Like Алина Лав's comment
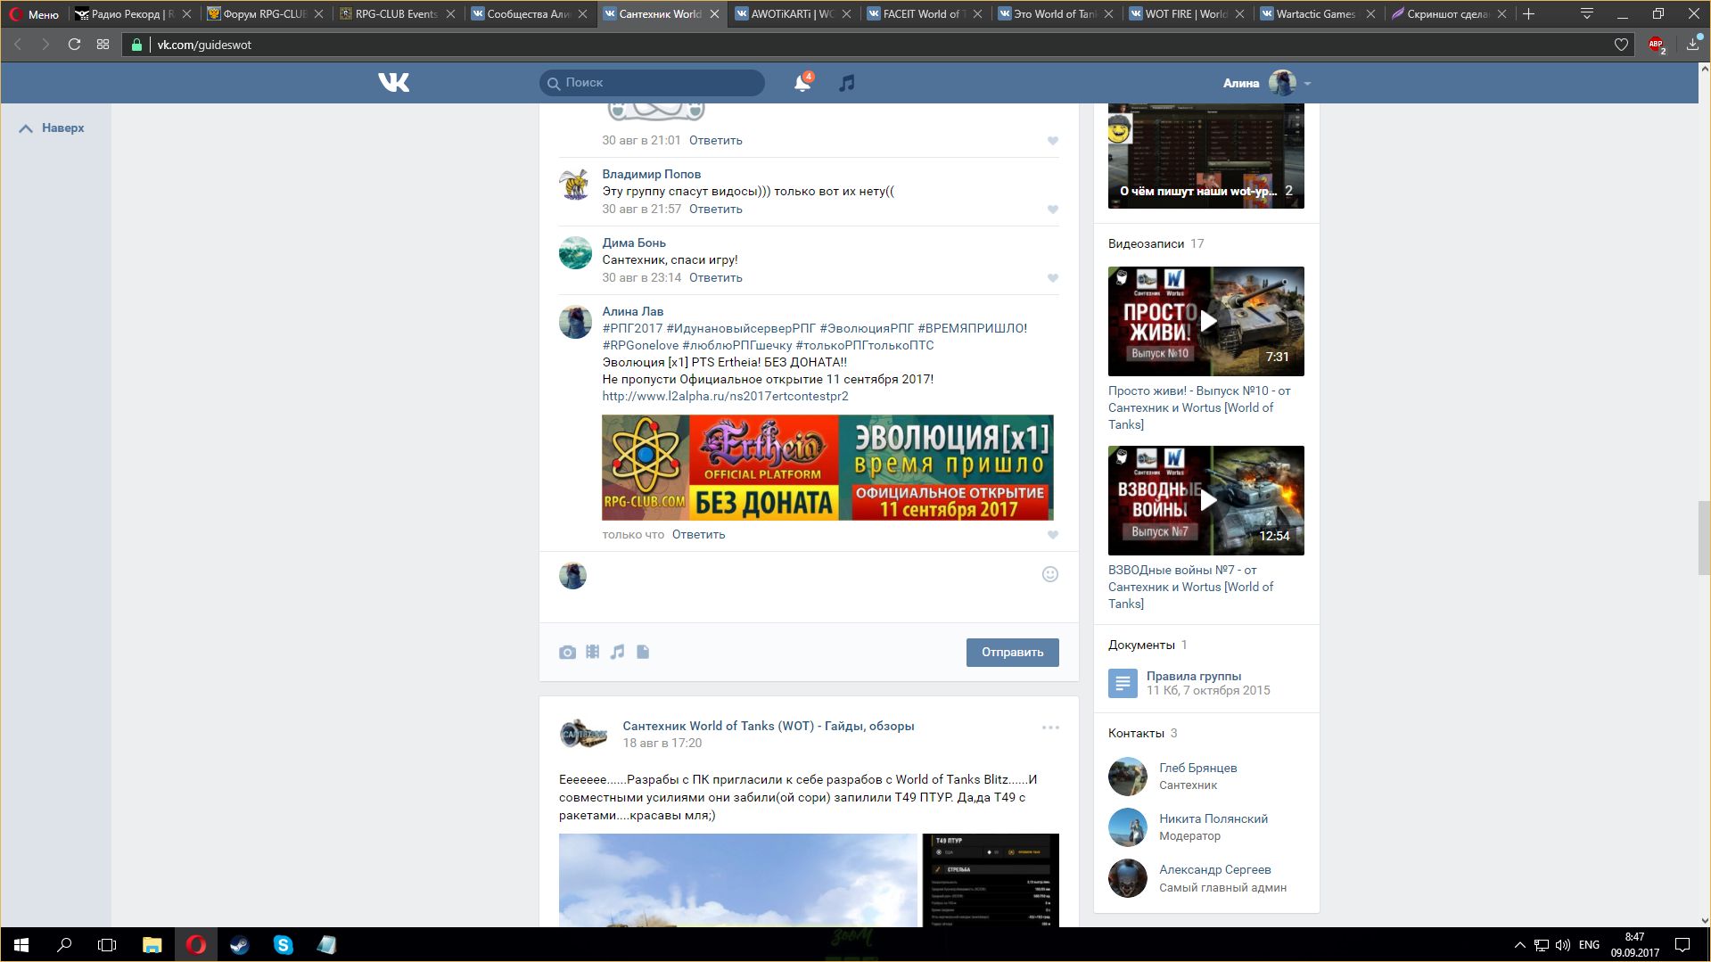This screenshot has height=962, width=1711. pyautogui.click(x=1053, y=535)
